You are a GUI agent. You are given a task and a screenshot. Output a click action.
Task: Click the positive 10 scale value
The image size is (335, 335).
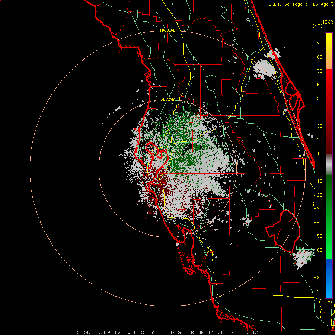(320, 154)
